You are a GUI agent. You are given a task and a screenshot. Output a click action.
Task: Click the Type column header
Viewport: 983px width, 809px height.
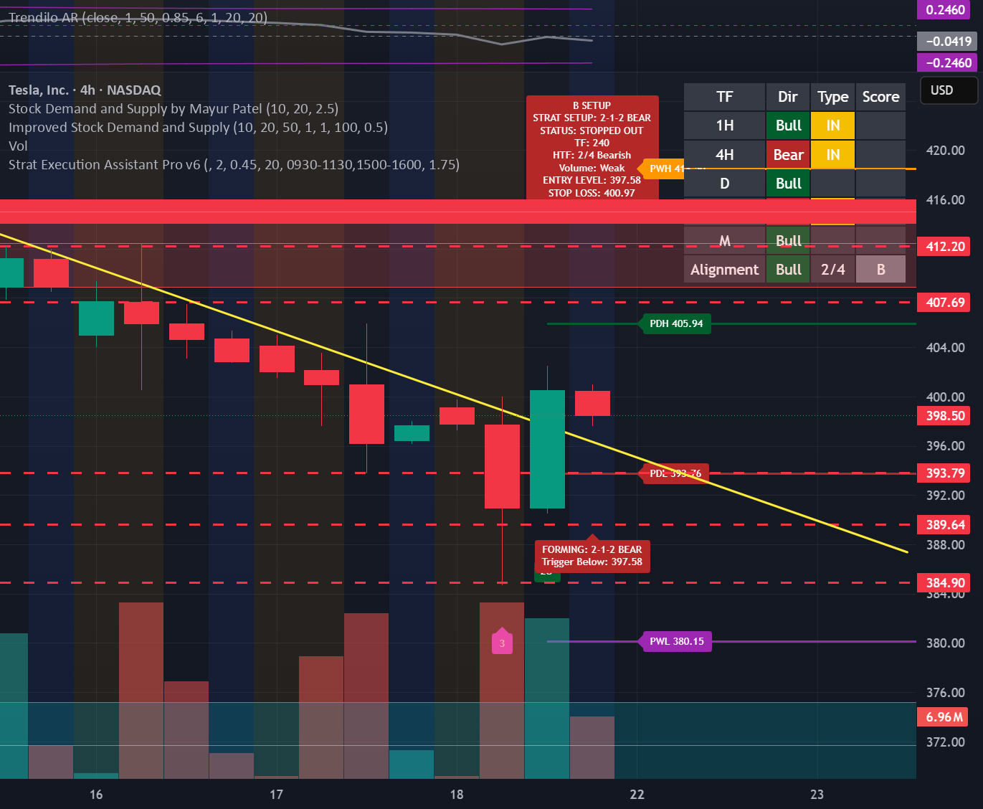832,97
